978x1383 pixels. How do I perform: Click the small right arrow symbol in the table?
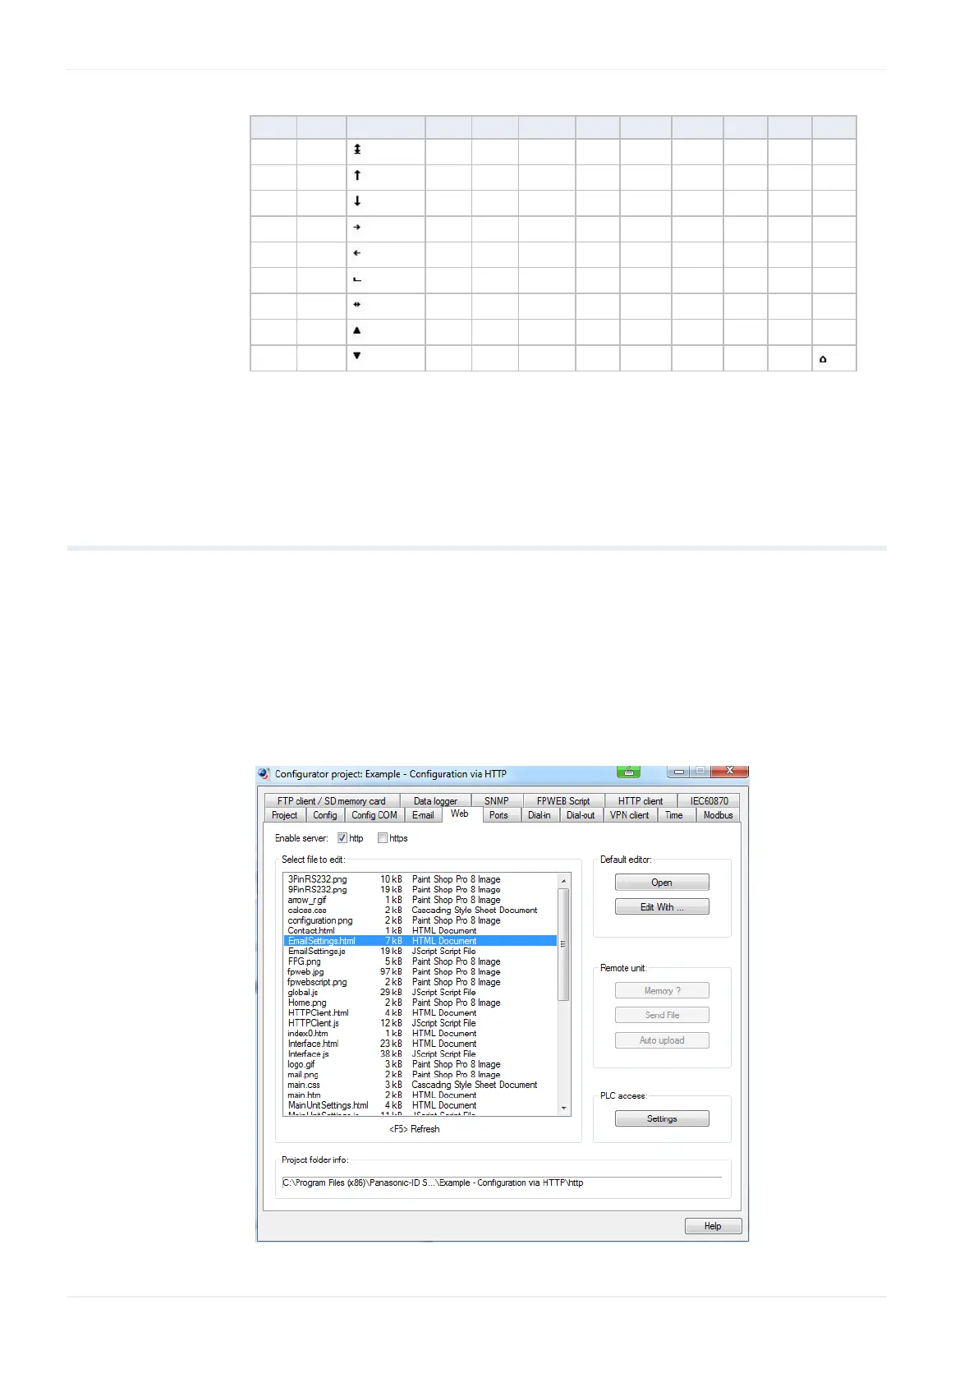(357, 227)
